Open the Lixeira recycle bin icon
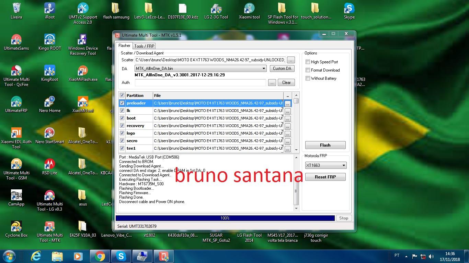The width and height of the screenshot is (469, 263). (16, 11)
